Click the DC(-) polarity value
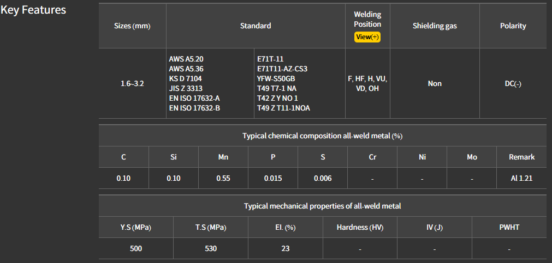The width and height of the screenshot is (552, 263). [x=513, y=84]
